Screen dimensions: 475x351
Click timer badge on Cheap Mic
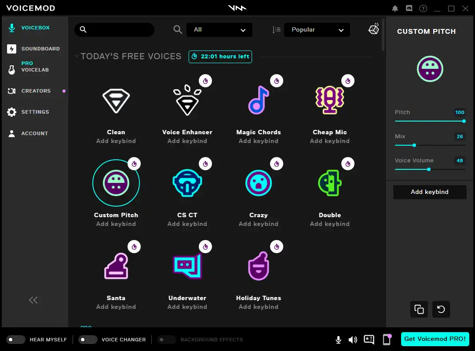[x=348, y=81]
